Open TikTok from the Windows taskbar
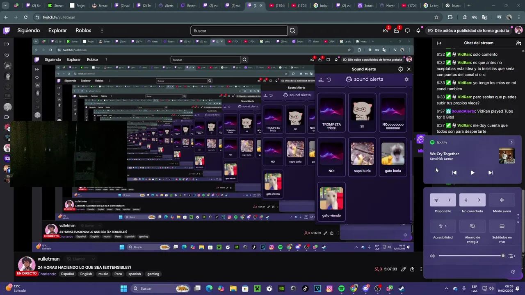525x295 pixels. 305,288
